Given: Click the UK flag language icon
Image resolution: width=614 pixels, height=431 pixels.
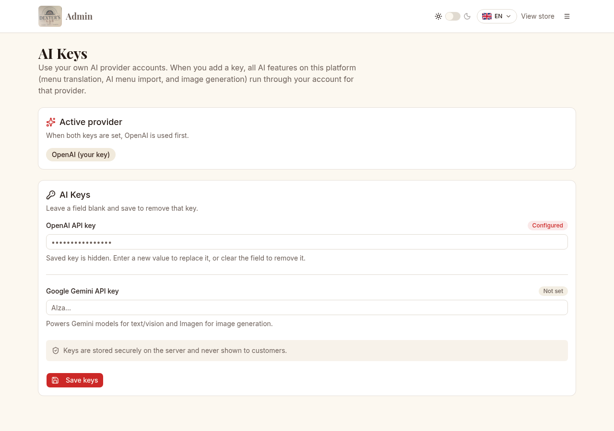Looking at the screenshot, I should 487,16.
